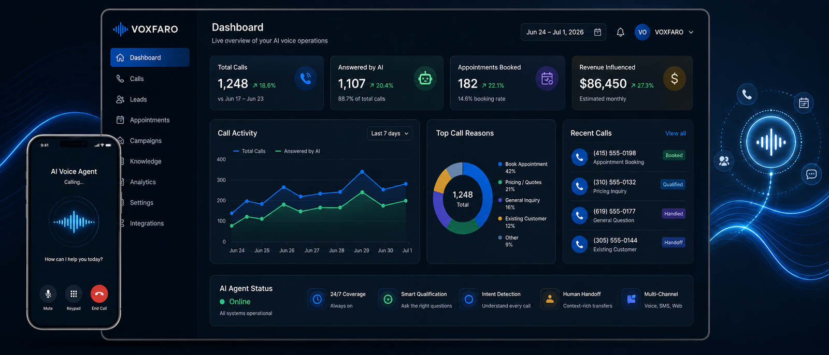Click the Human Handoff person icon

click(550, 299)
